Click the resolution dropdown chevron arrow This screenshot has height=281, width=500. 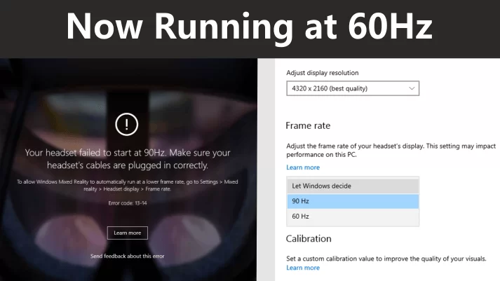412,88
